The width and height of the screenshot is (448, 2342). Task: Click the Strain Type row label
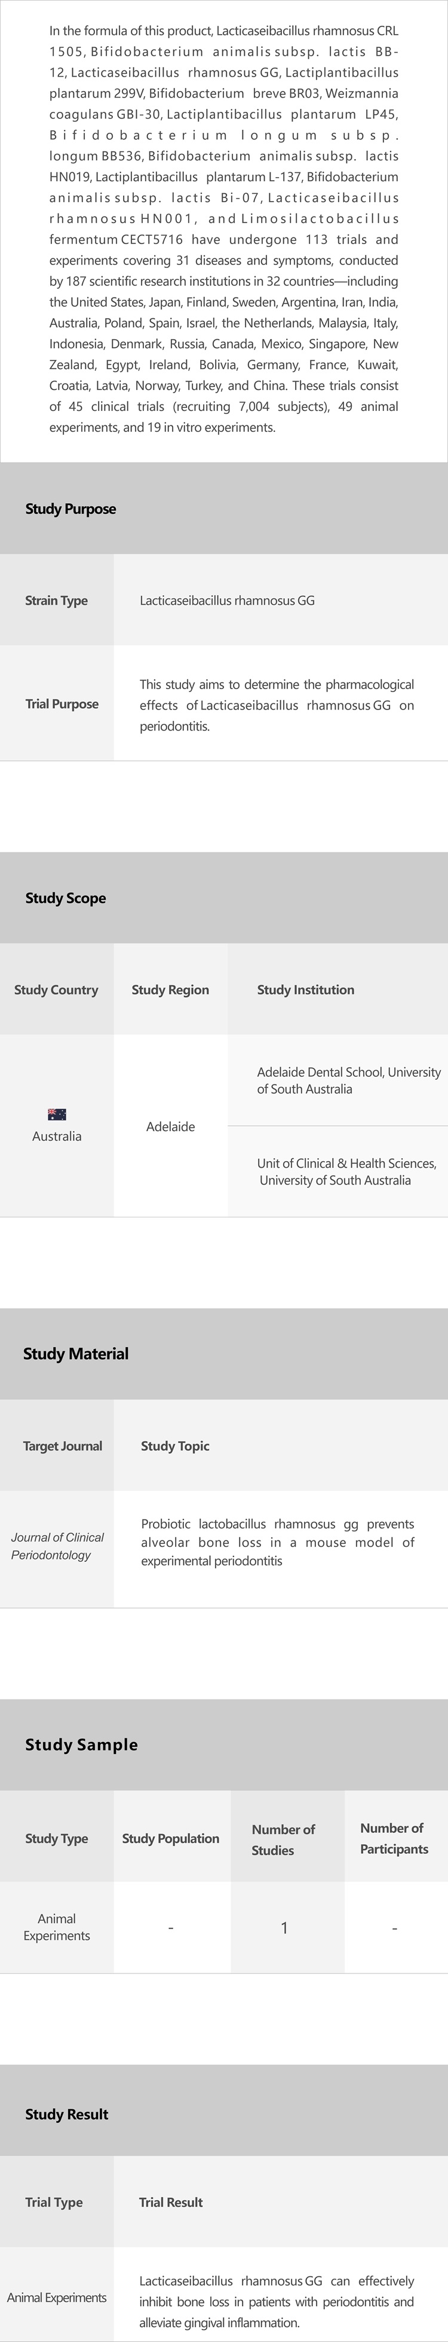tap(56, 600)
